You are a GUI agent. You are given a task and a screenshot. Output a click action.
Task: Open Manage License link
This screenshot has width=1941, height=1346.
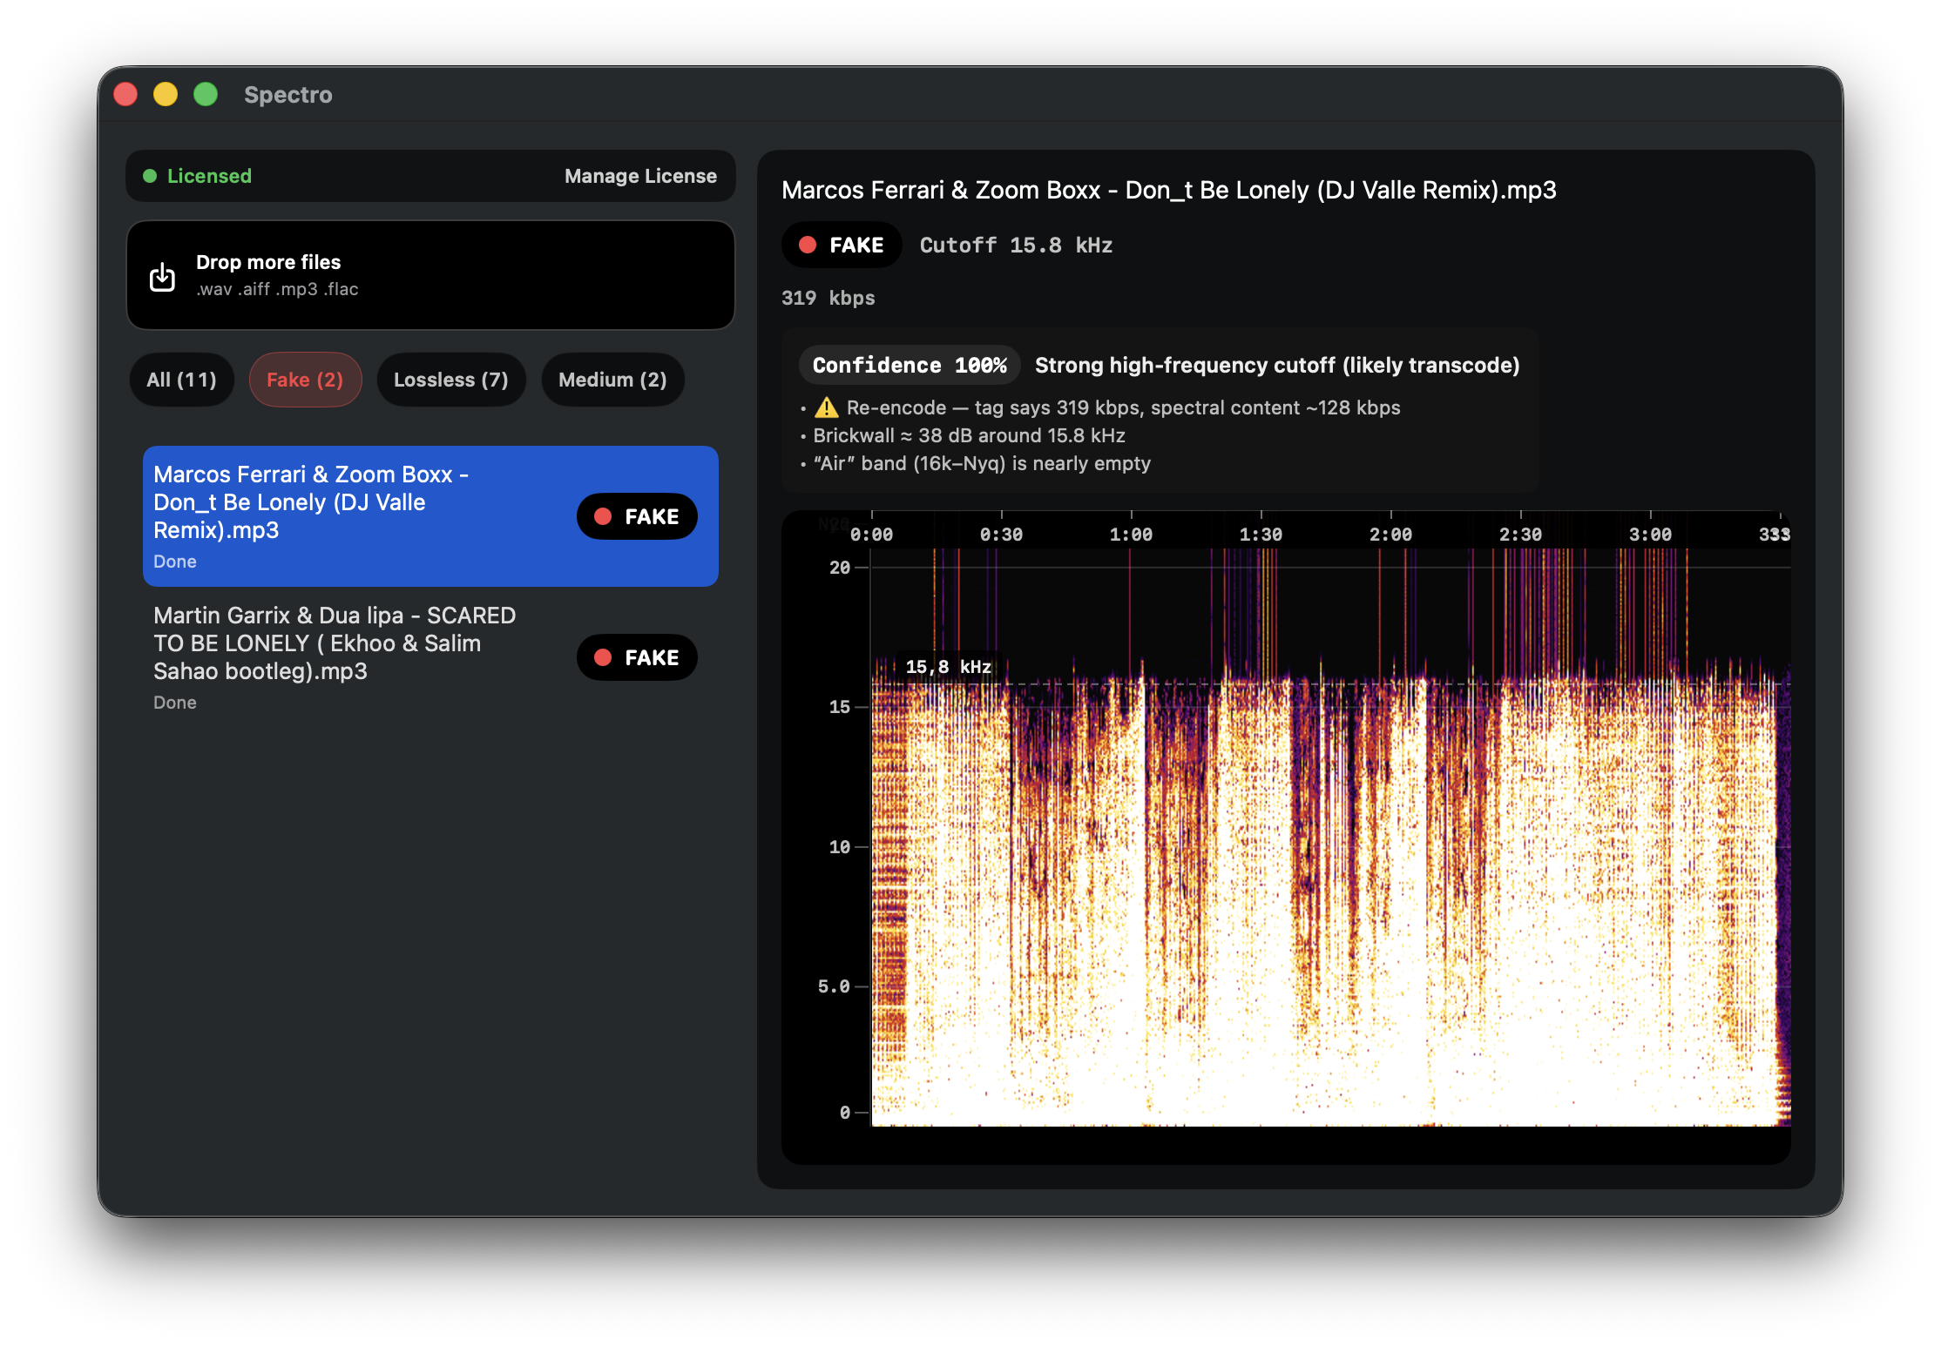pyautogui.click(x=640, y=176)
